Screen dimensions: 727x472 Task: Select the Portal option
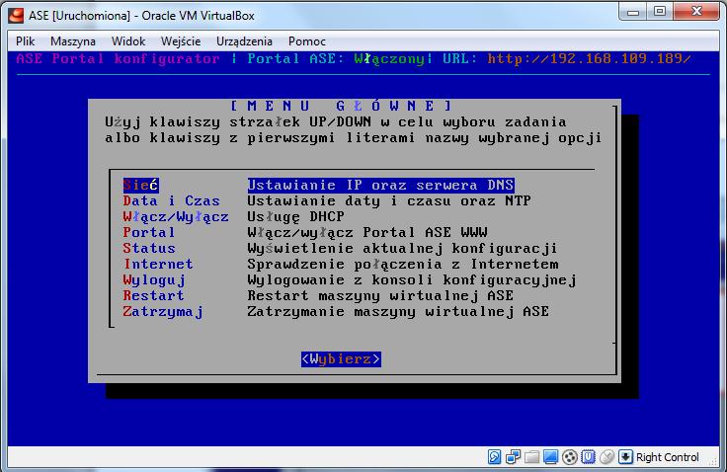point(149,232)
